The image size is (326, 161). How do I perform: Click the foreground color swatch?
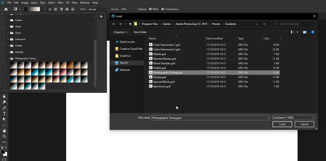(3, 152)
